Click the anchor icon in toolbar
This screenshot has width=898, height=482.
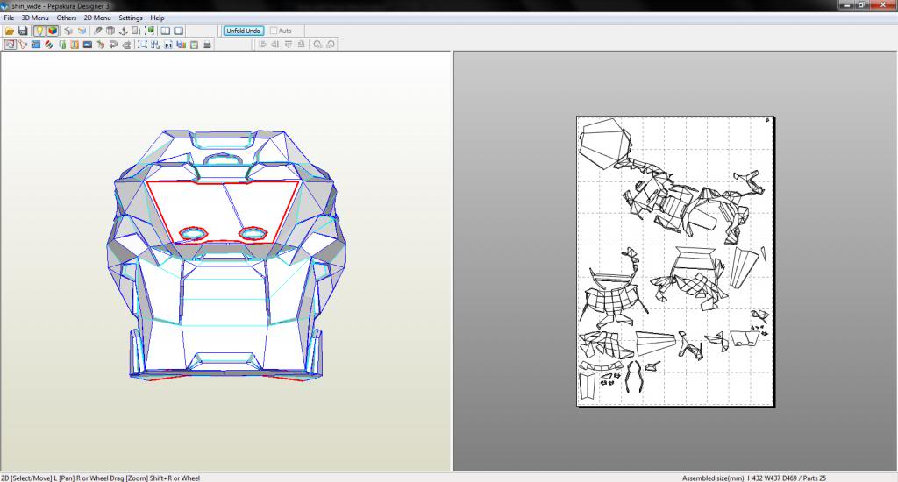[x=123, y=31]
